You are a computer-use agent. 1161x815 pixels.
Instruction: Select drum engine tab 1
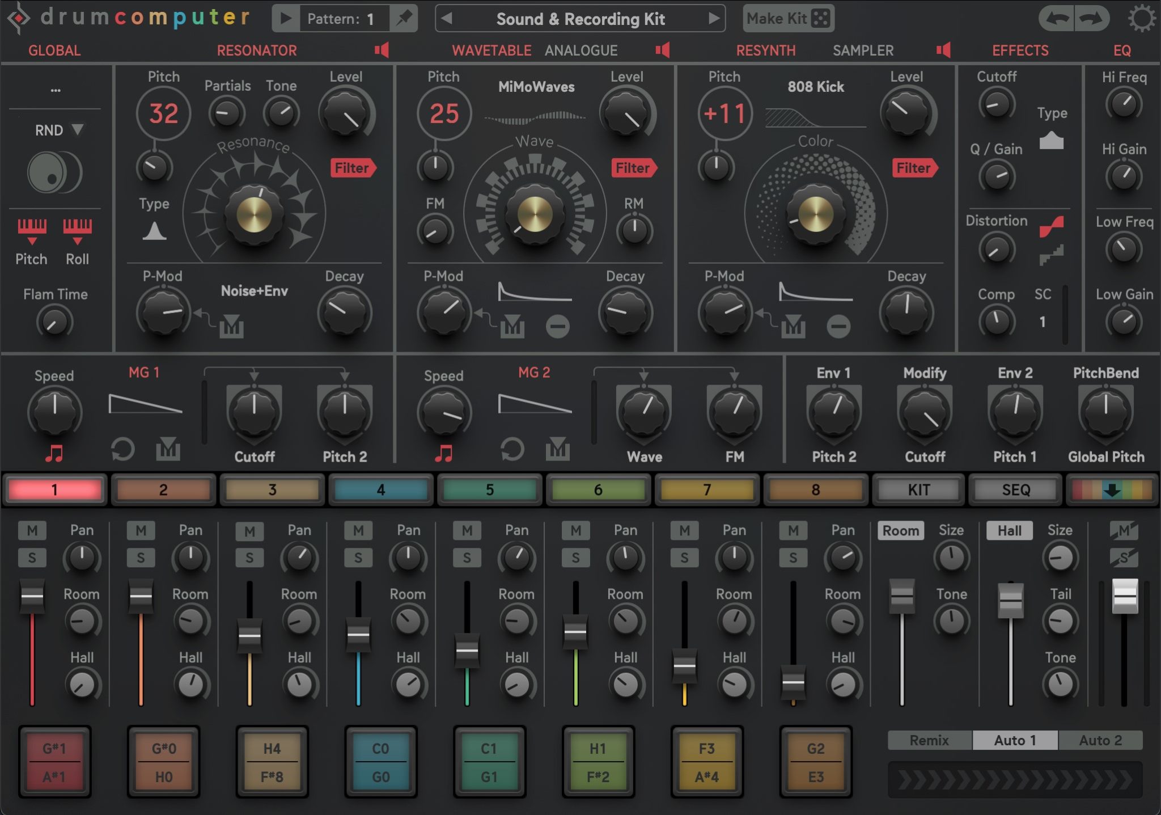[54, 489]
